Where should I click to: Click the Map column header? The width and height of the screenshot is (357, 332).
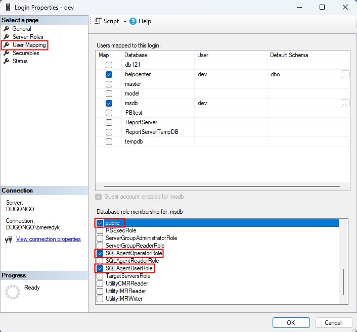click(x=109, y=55)
